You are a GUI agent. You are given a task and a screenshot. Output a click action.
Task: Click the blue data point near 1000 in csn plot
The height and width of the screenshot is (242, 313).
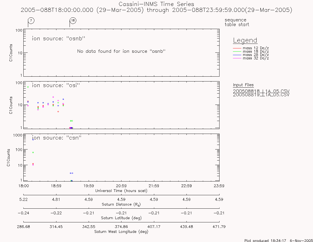click(x=33, y=140)
